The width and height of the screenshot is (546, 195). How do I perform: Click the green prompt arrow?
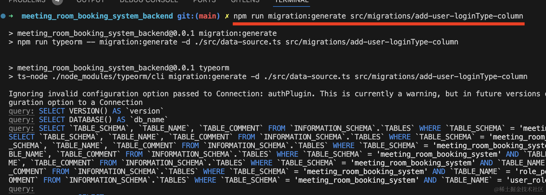[x=11, y=16]
